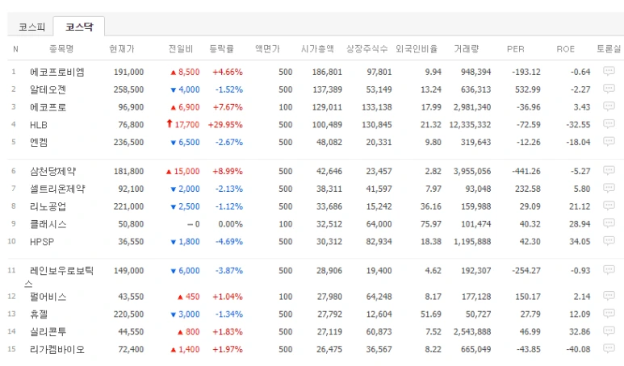Click the 전일비 column header
624x366 pixels.
pos(181,49)
